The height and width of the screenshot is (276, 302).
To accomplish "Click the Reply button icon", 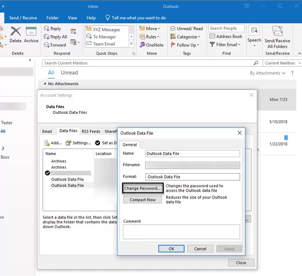I will (47, 28).
